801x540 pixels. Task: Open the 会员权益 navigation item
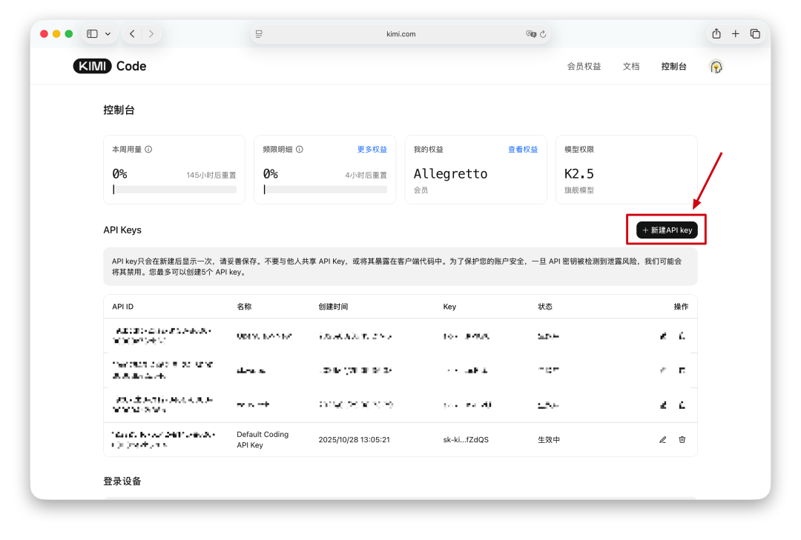tap(584, 66)
